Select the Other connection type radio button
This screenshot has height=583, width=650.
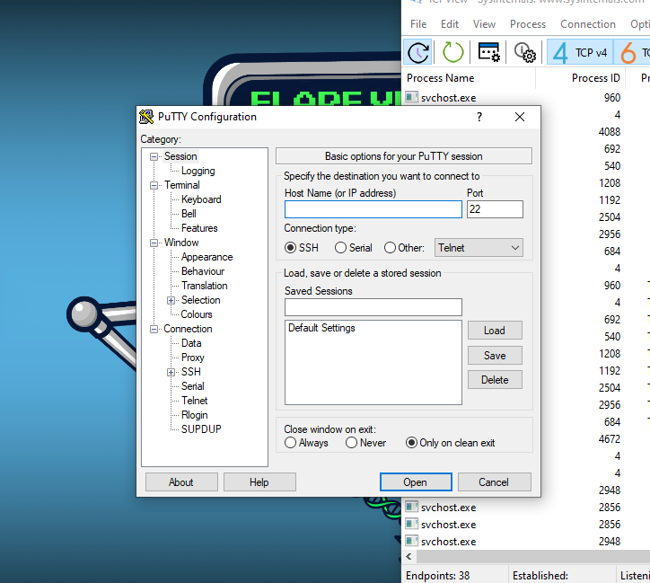pyautogui.click(x=391, y=248)
